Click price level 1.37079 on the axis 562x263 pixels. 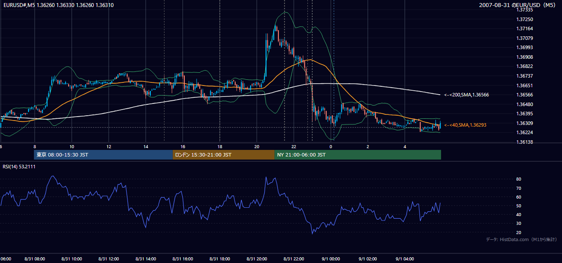(524, 38)
